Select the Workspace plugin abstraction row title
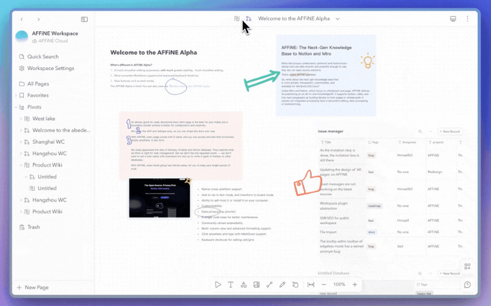 [x=333, y=206]
